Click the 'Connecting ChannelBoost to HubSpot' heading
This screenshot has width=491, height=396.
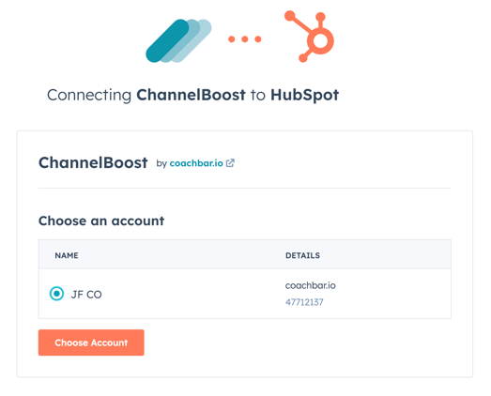pyautogui.click(x=192, y=95)
